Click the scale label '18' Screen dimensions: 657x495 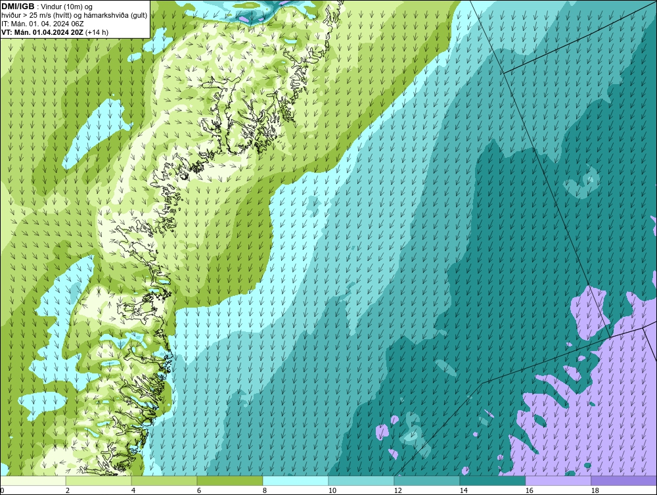(x=595, y=490)
